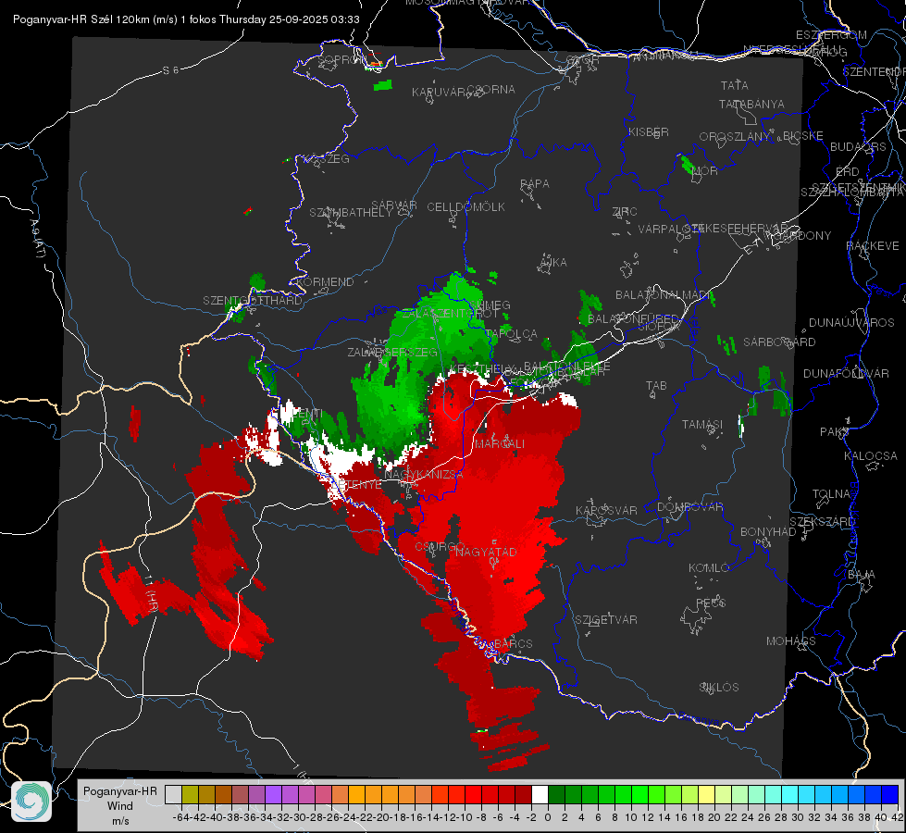Click the MOHACS city label
Screen dimensions: 906x833
coord(790,641)
